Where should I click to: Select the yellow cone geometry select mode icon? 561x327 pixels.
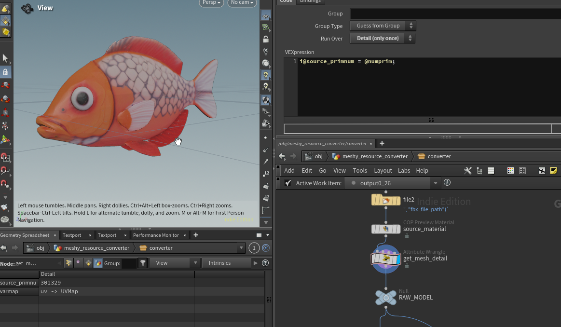pyautogui.click(x=5, y=8)
